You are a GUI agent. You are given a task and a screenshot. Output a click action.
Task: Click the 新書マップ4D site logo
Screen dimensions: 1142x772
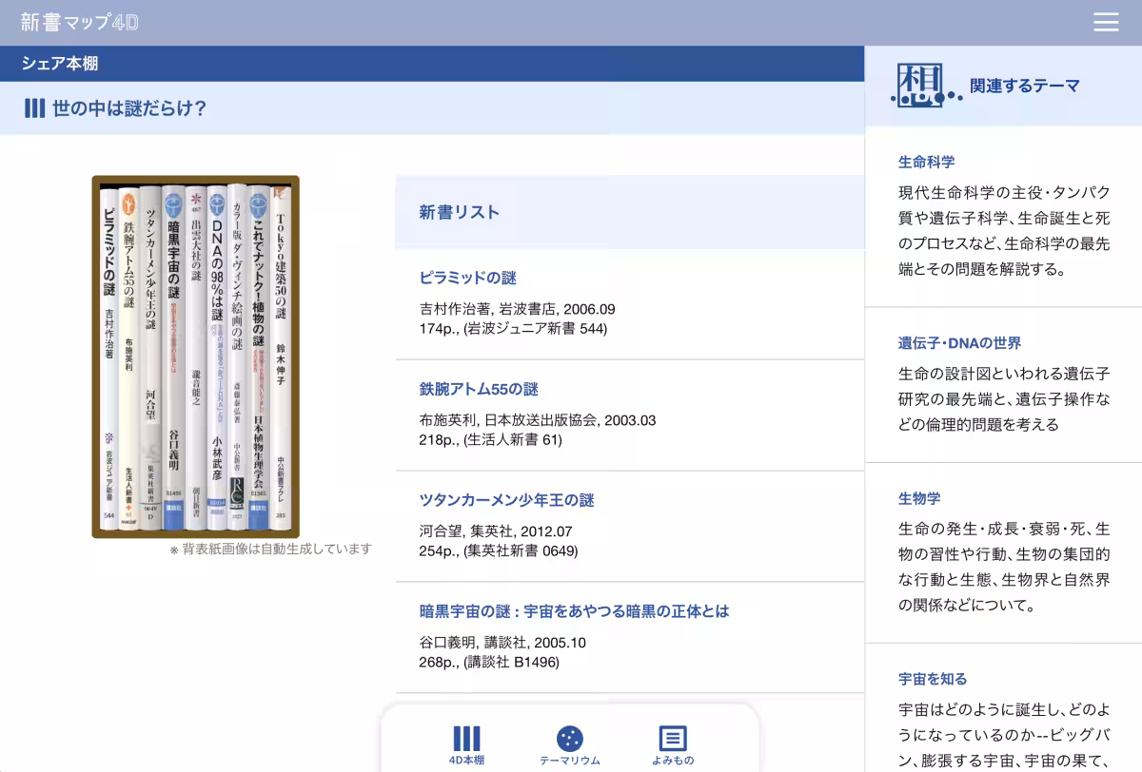80,23
